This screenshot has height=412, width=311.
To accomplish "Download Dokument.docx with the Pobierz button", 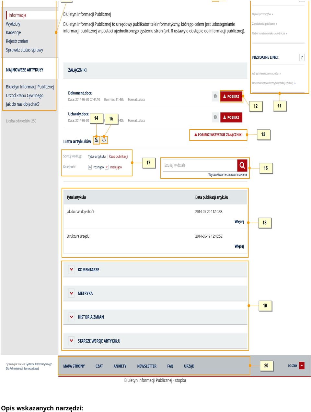I will coord(231,96).
